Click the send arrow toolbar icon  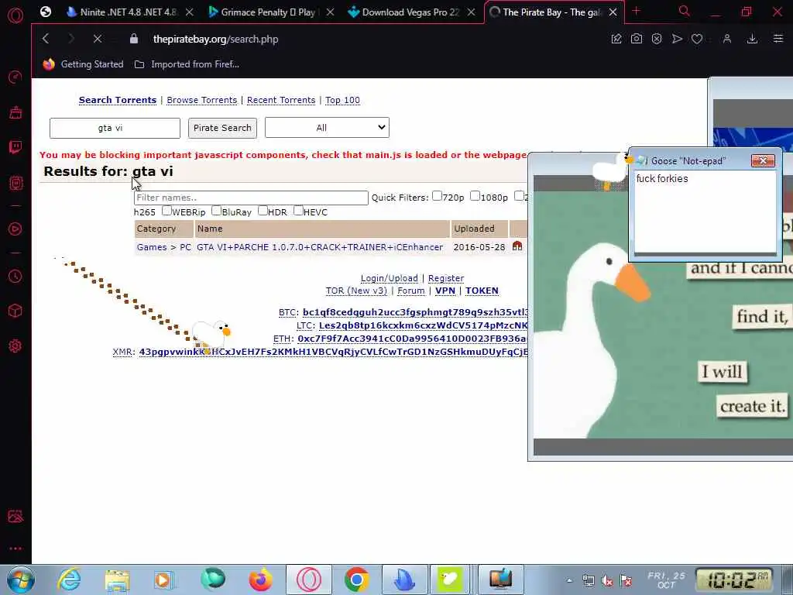pos(677,39)
